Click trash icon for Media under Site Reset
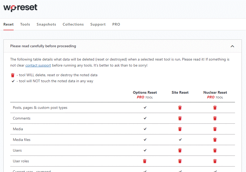This screenshot has height=172, width=246. pyautogui.click(x=180, y=129)
